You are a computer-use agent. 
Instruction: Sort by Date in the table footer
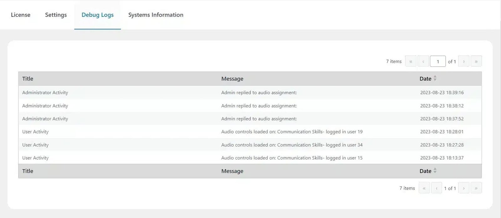coord(428,171)
